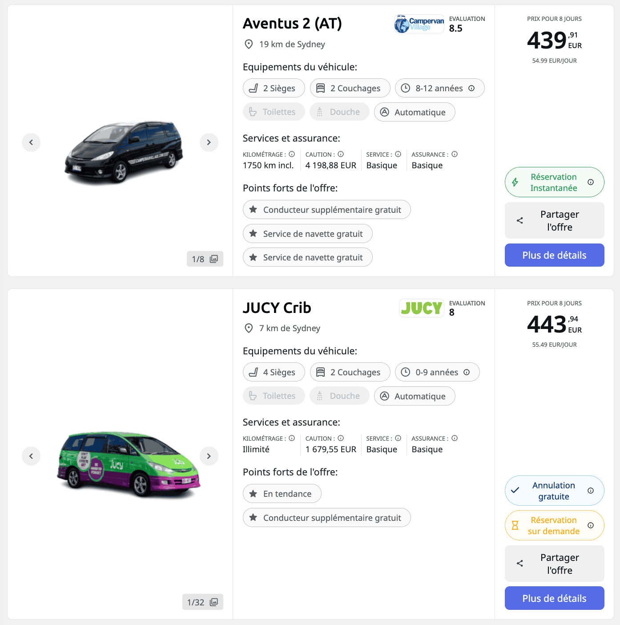Go to next JUCY Crib photo

(x=209, y=456)
